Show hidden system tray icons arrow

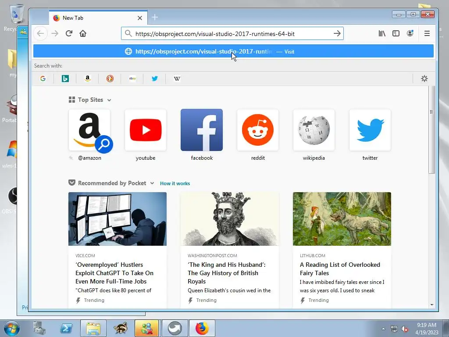(x=383, y=329)
